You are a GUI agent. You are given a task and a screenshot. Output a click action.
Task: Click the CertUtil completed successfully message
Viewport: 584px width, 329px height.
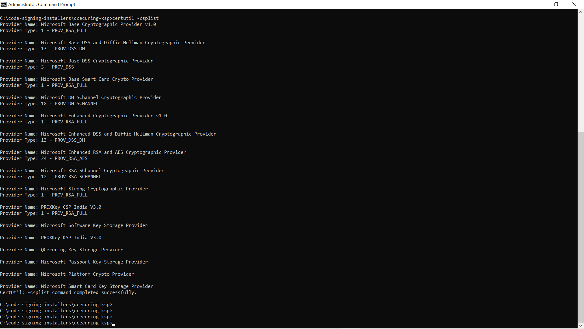pyautogui.click(x=68, y=292)
